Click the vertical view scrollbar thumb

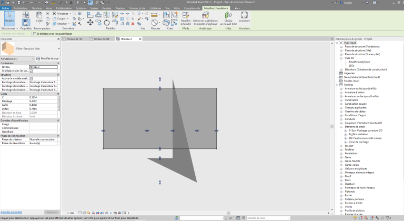pos(332,126)
